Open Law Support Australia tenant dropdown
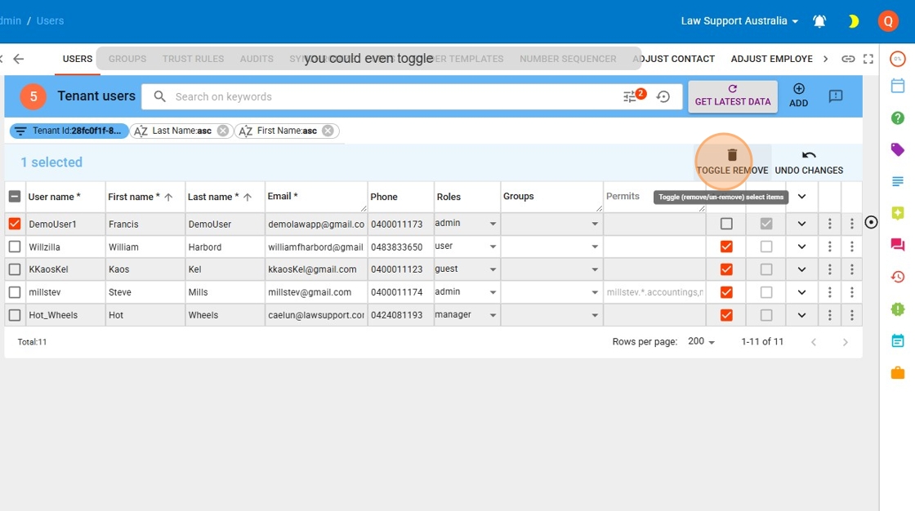This screenshot has height=511, width=915. click(739, 21)
